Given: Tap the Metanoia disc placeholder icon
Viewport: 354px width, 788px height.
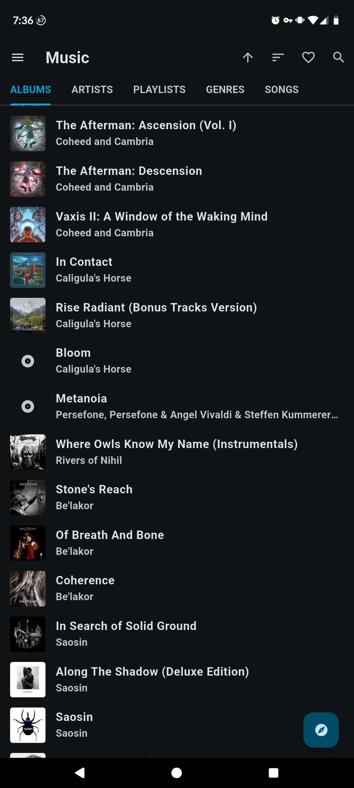Looking at the screenshot, I should 28,407.
